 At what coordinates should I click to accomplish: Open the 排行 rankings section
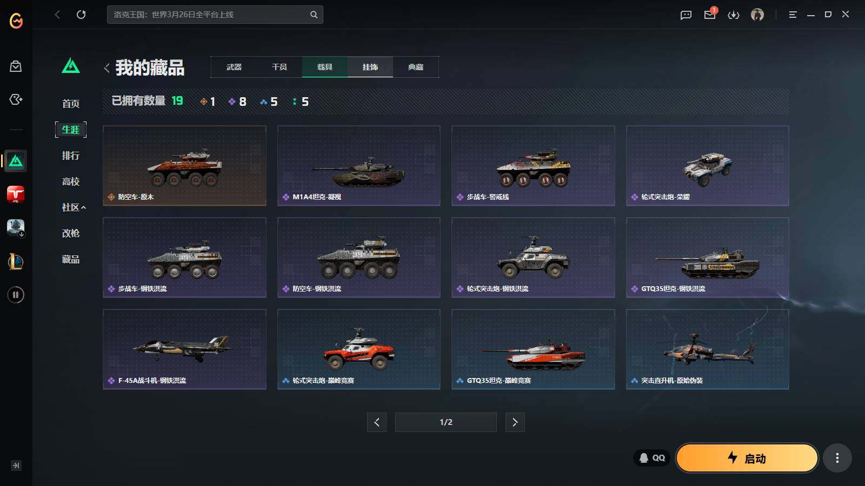(71, 156)
